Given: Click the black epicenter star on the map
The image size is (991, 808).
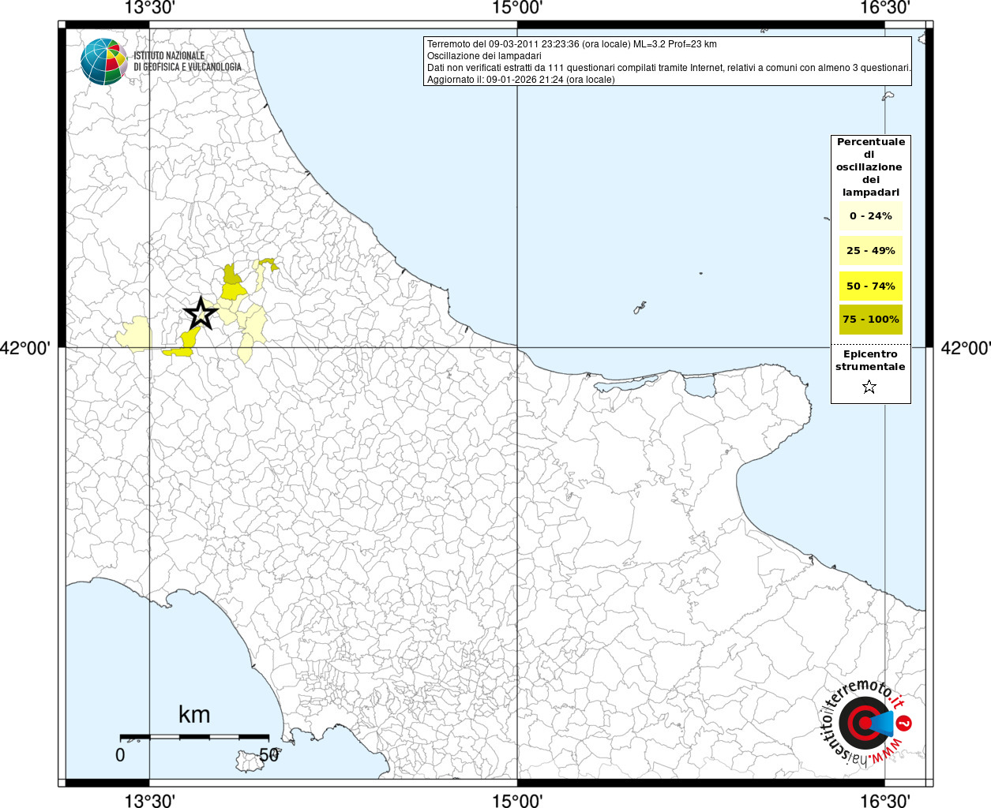Looking at the screenshot, I should 201,314.
